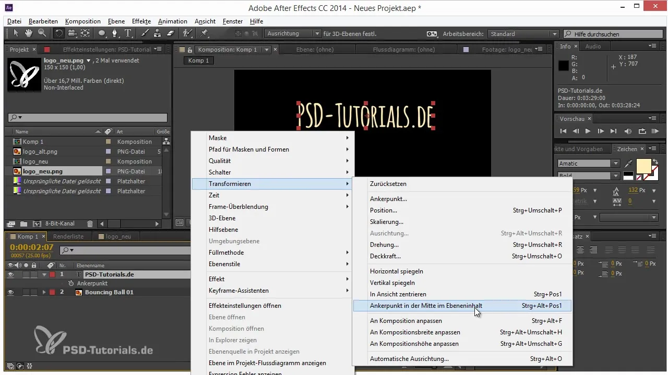Image resolution: width=668 pixels, height=375 pixels.
Task: Select the Pan Behind anchor point tool
Action: point(85,33)
